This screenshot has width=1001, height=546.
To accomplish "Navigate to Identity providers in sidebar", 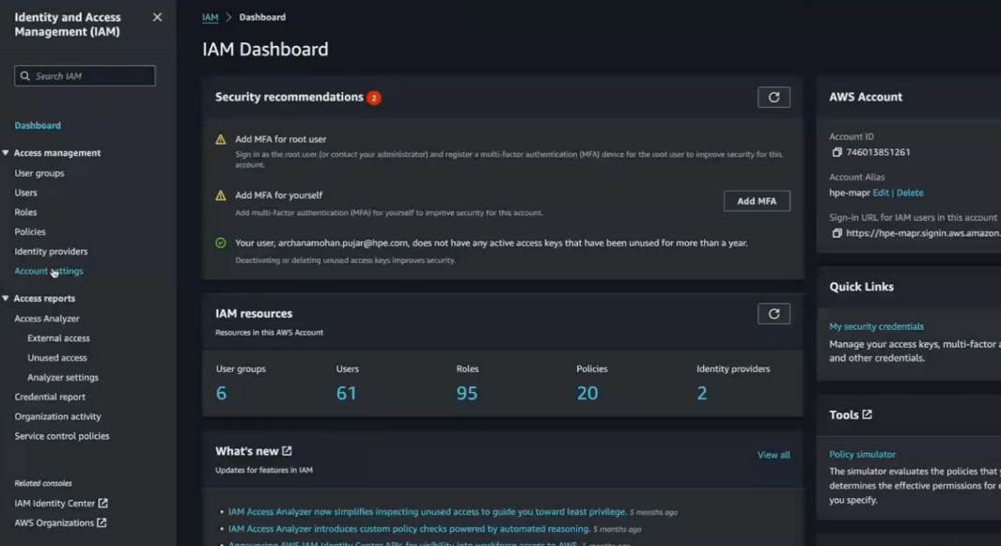I will pos(51,252).
